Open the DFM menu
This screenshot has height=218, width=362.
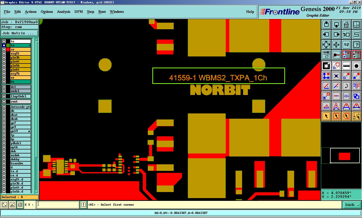point(79,12)
